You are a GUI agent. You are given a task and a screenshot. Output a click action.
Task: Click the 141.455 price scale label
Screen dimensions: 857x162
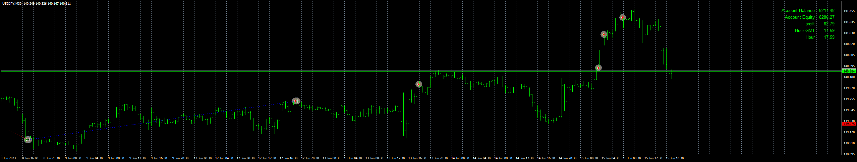point(849,11)
